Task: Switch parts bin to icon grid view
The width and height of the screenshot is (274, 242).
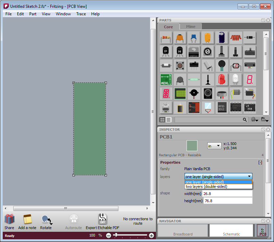Action: pos(162,120)
